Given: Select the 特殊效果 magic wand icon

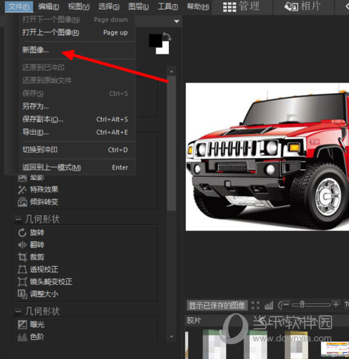Looking at the screenshot, I should 23,190.
